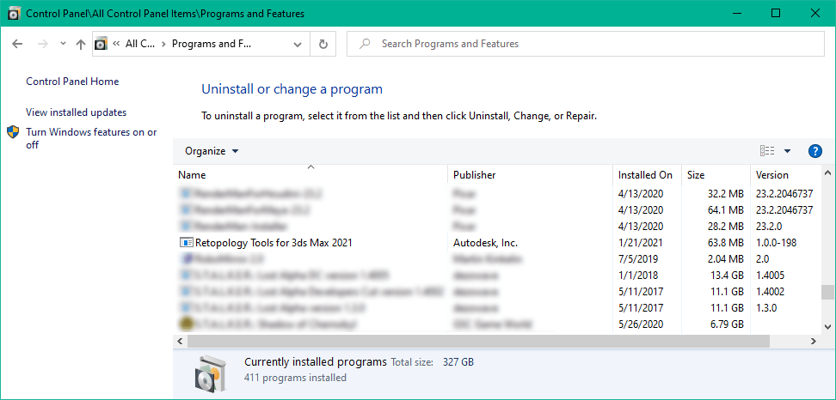Click the change view icon

(767, 151)
